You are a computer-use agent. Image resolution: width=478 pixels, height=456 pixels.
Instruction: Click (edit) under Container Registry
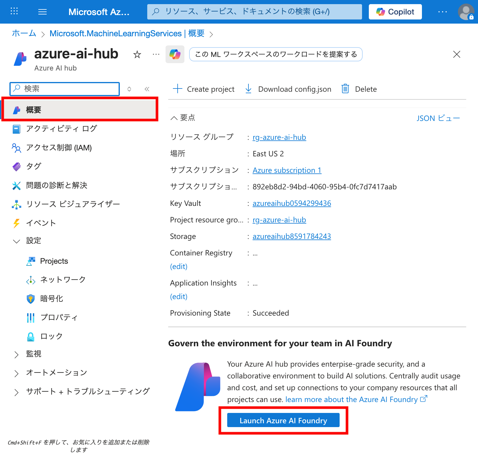tap(179, 266)
